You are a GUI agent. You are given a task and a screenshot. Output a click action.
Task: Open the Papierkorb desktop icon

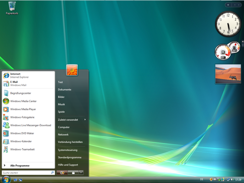12,8
